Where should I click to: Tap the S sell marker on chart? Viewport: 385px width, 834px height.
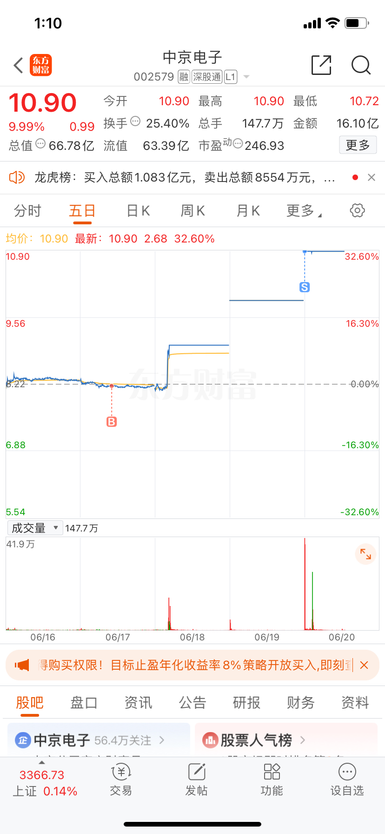tap(305, 287)
